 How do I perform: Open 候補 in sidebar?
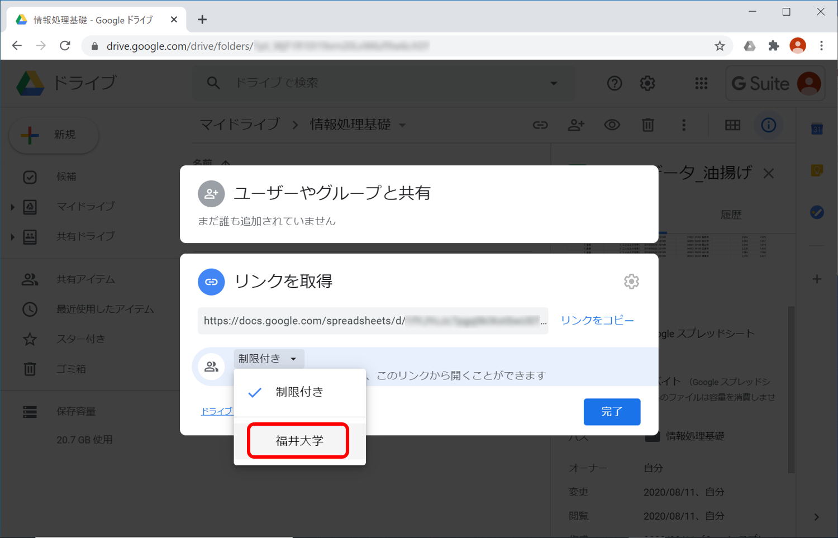click(x=66, y=177)
